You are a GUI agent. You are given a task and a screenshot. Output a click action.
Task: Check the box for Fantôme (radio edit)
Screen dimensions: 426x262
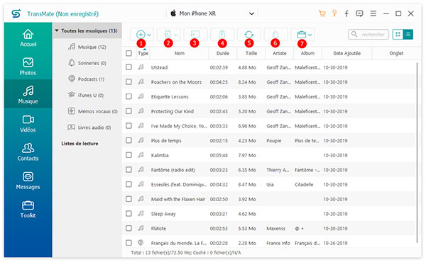[x=129, y=170]
